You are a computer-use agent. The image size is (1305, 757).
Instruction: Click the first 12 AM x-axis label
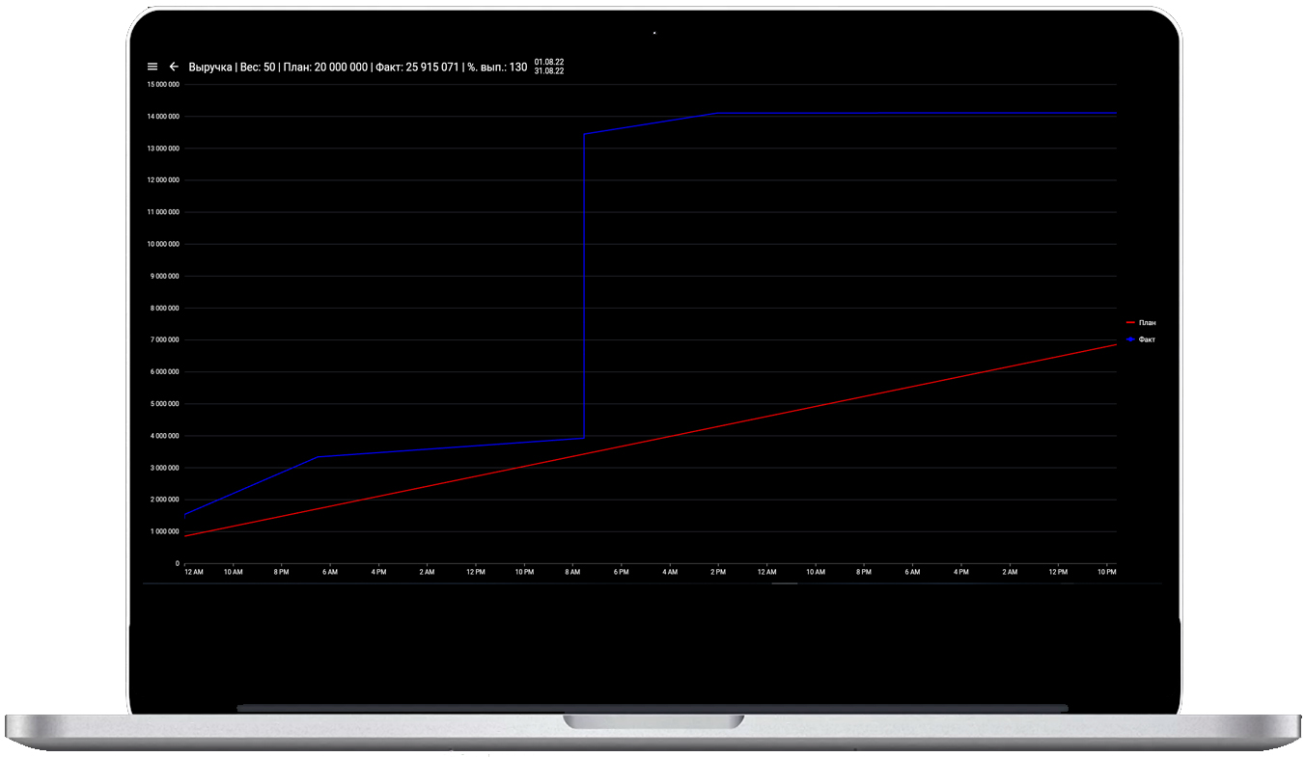(194, 572)
